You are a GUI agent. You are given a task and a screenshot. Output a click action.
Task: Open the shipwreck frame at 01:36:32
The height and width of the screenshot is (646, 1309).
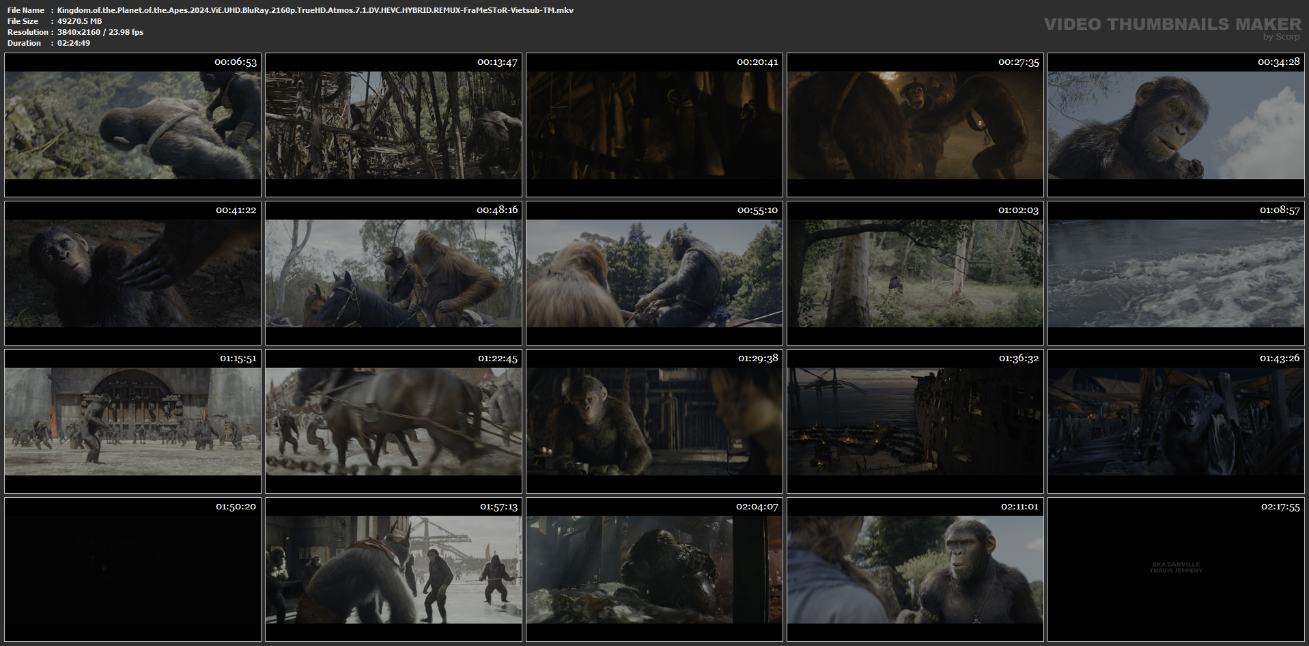[915, 421]
